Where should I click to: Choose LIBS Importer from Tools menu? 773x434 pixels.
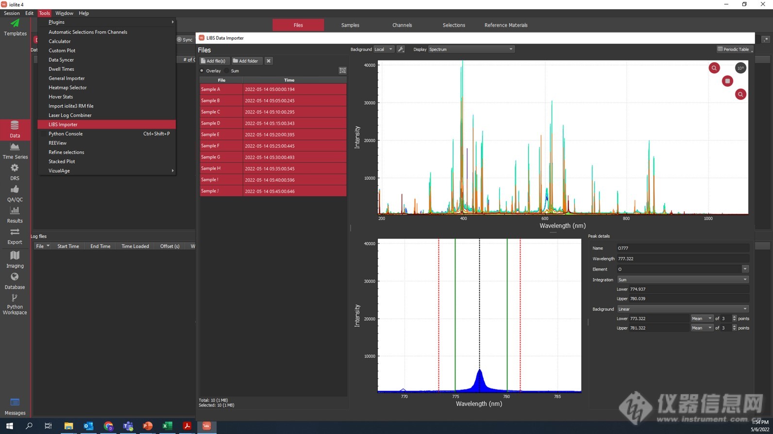pyautogui.click(x=107, y=125)
